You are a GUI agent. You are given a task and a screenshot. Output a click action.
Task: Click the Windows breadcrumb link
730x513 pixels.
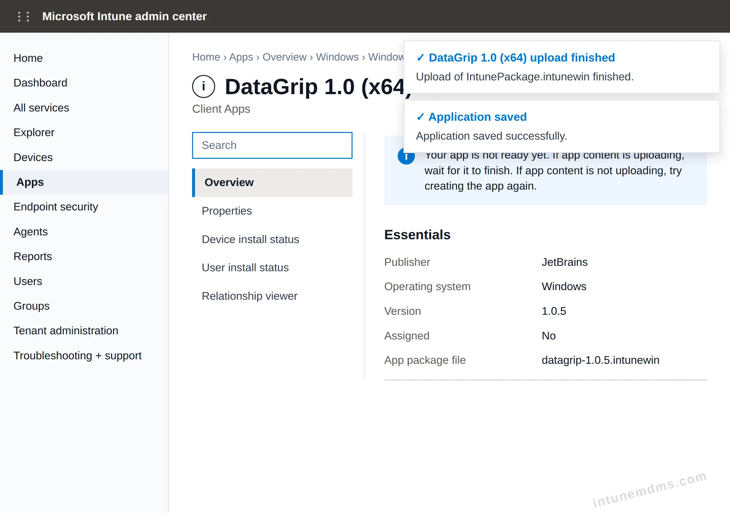(337, 57)
